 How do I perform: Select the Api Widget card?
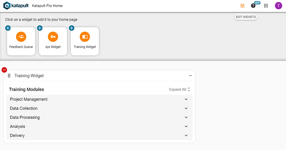pyautogui.click(x=53, y=41)
